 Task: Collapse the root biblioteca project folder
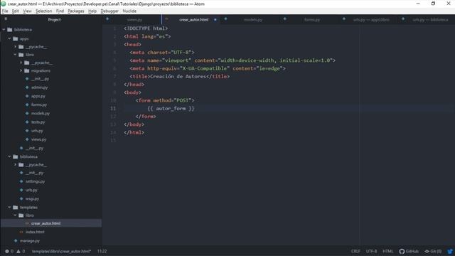coord(4,30)
